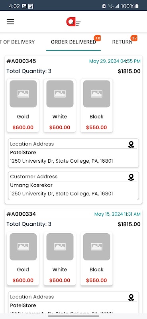Switch to the Return tab
The height and width of the screenshot is (319, 147).
pos(122,42)
